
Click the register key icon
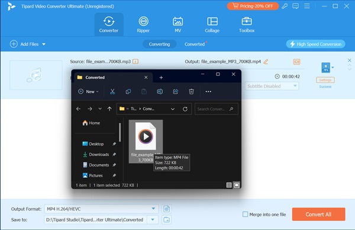(x=285, y=6)
